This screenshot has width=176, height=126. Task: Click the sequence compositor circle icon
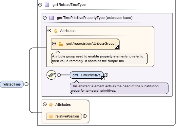[x=51, y=75]
